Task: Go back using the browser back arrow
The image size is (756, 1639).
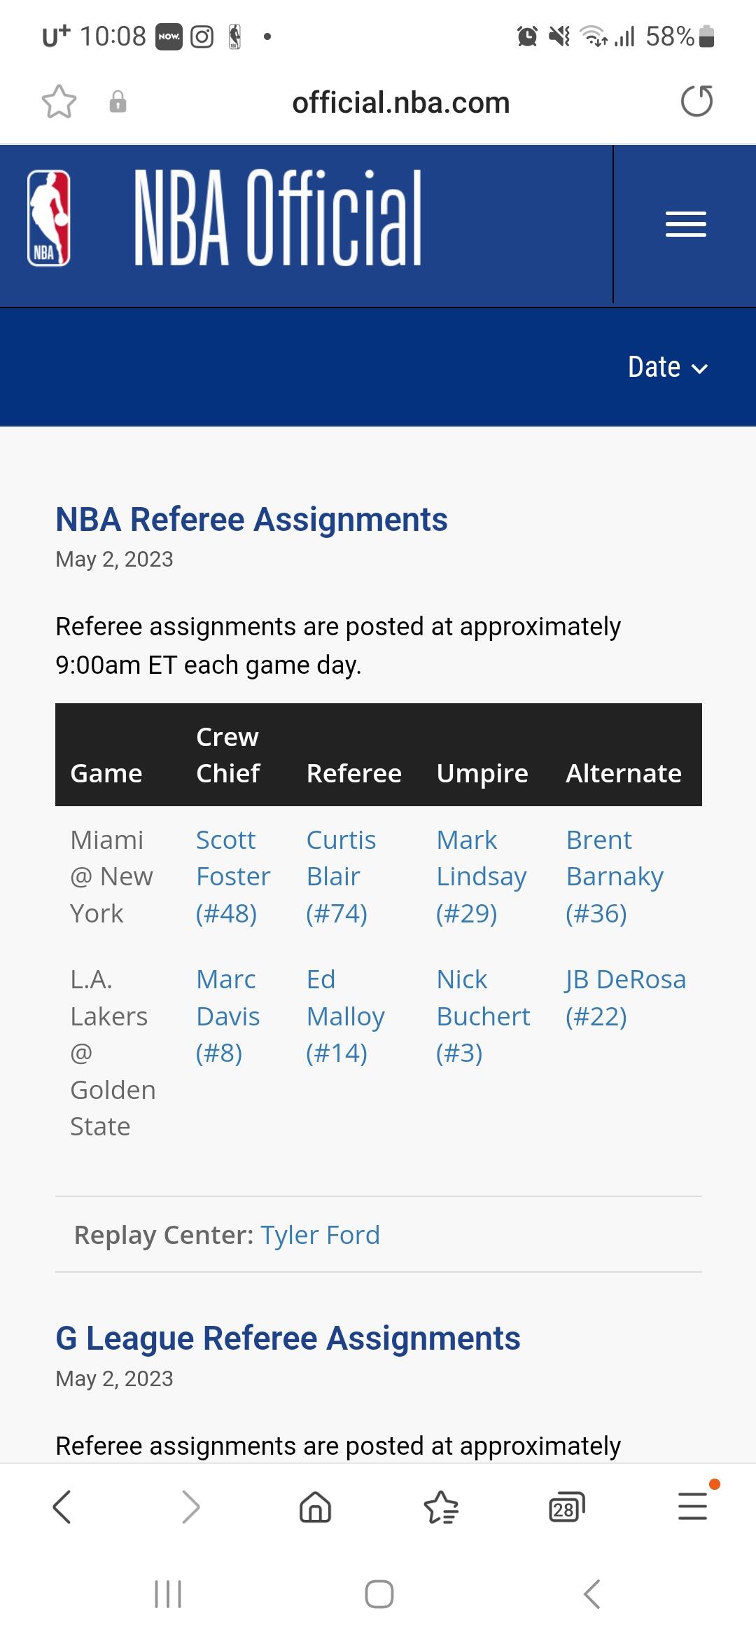Action: click(x=62, y=1507)
